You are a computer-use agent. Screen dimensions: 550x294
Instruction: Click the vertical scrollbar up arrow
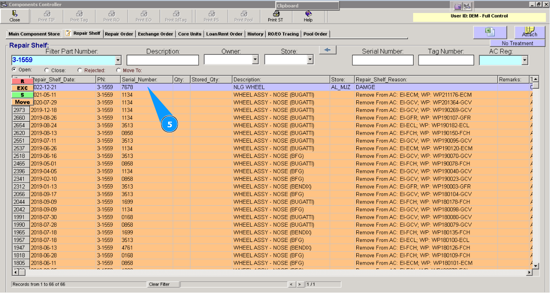point(535,79)
